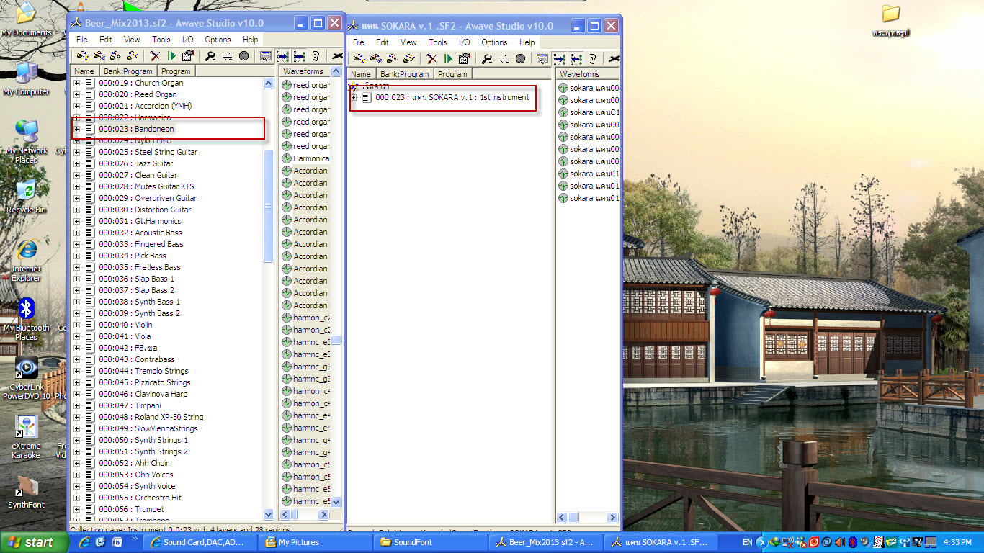
Task: Open the I/O menu in Beer_Mix2013 window
Action: click(x=187, y=40)
